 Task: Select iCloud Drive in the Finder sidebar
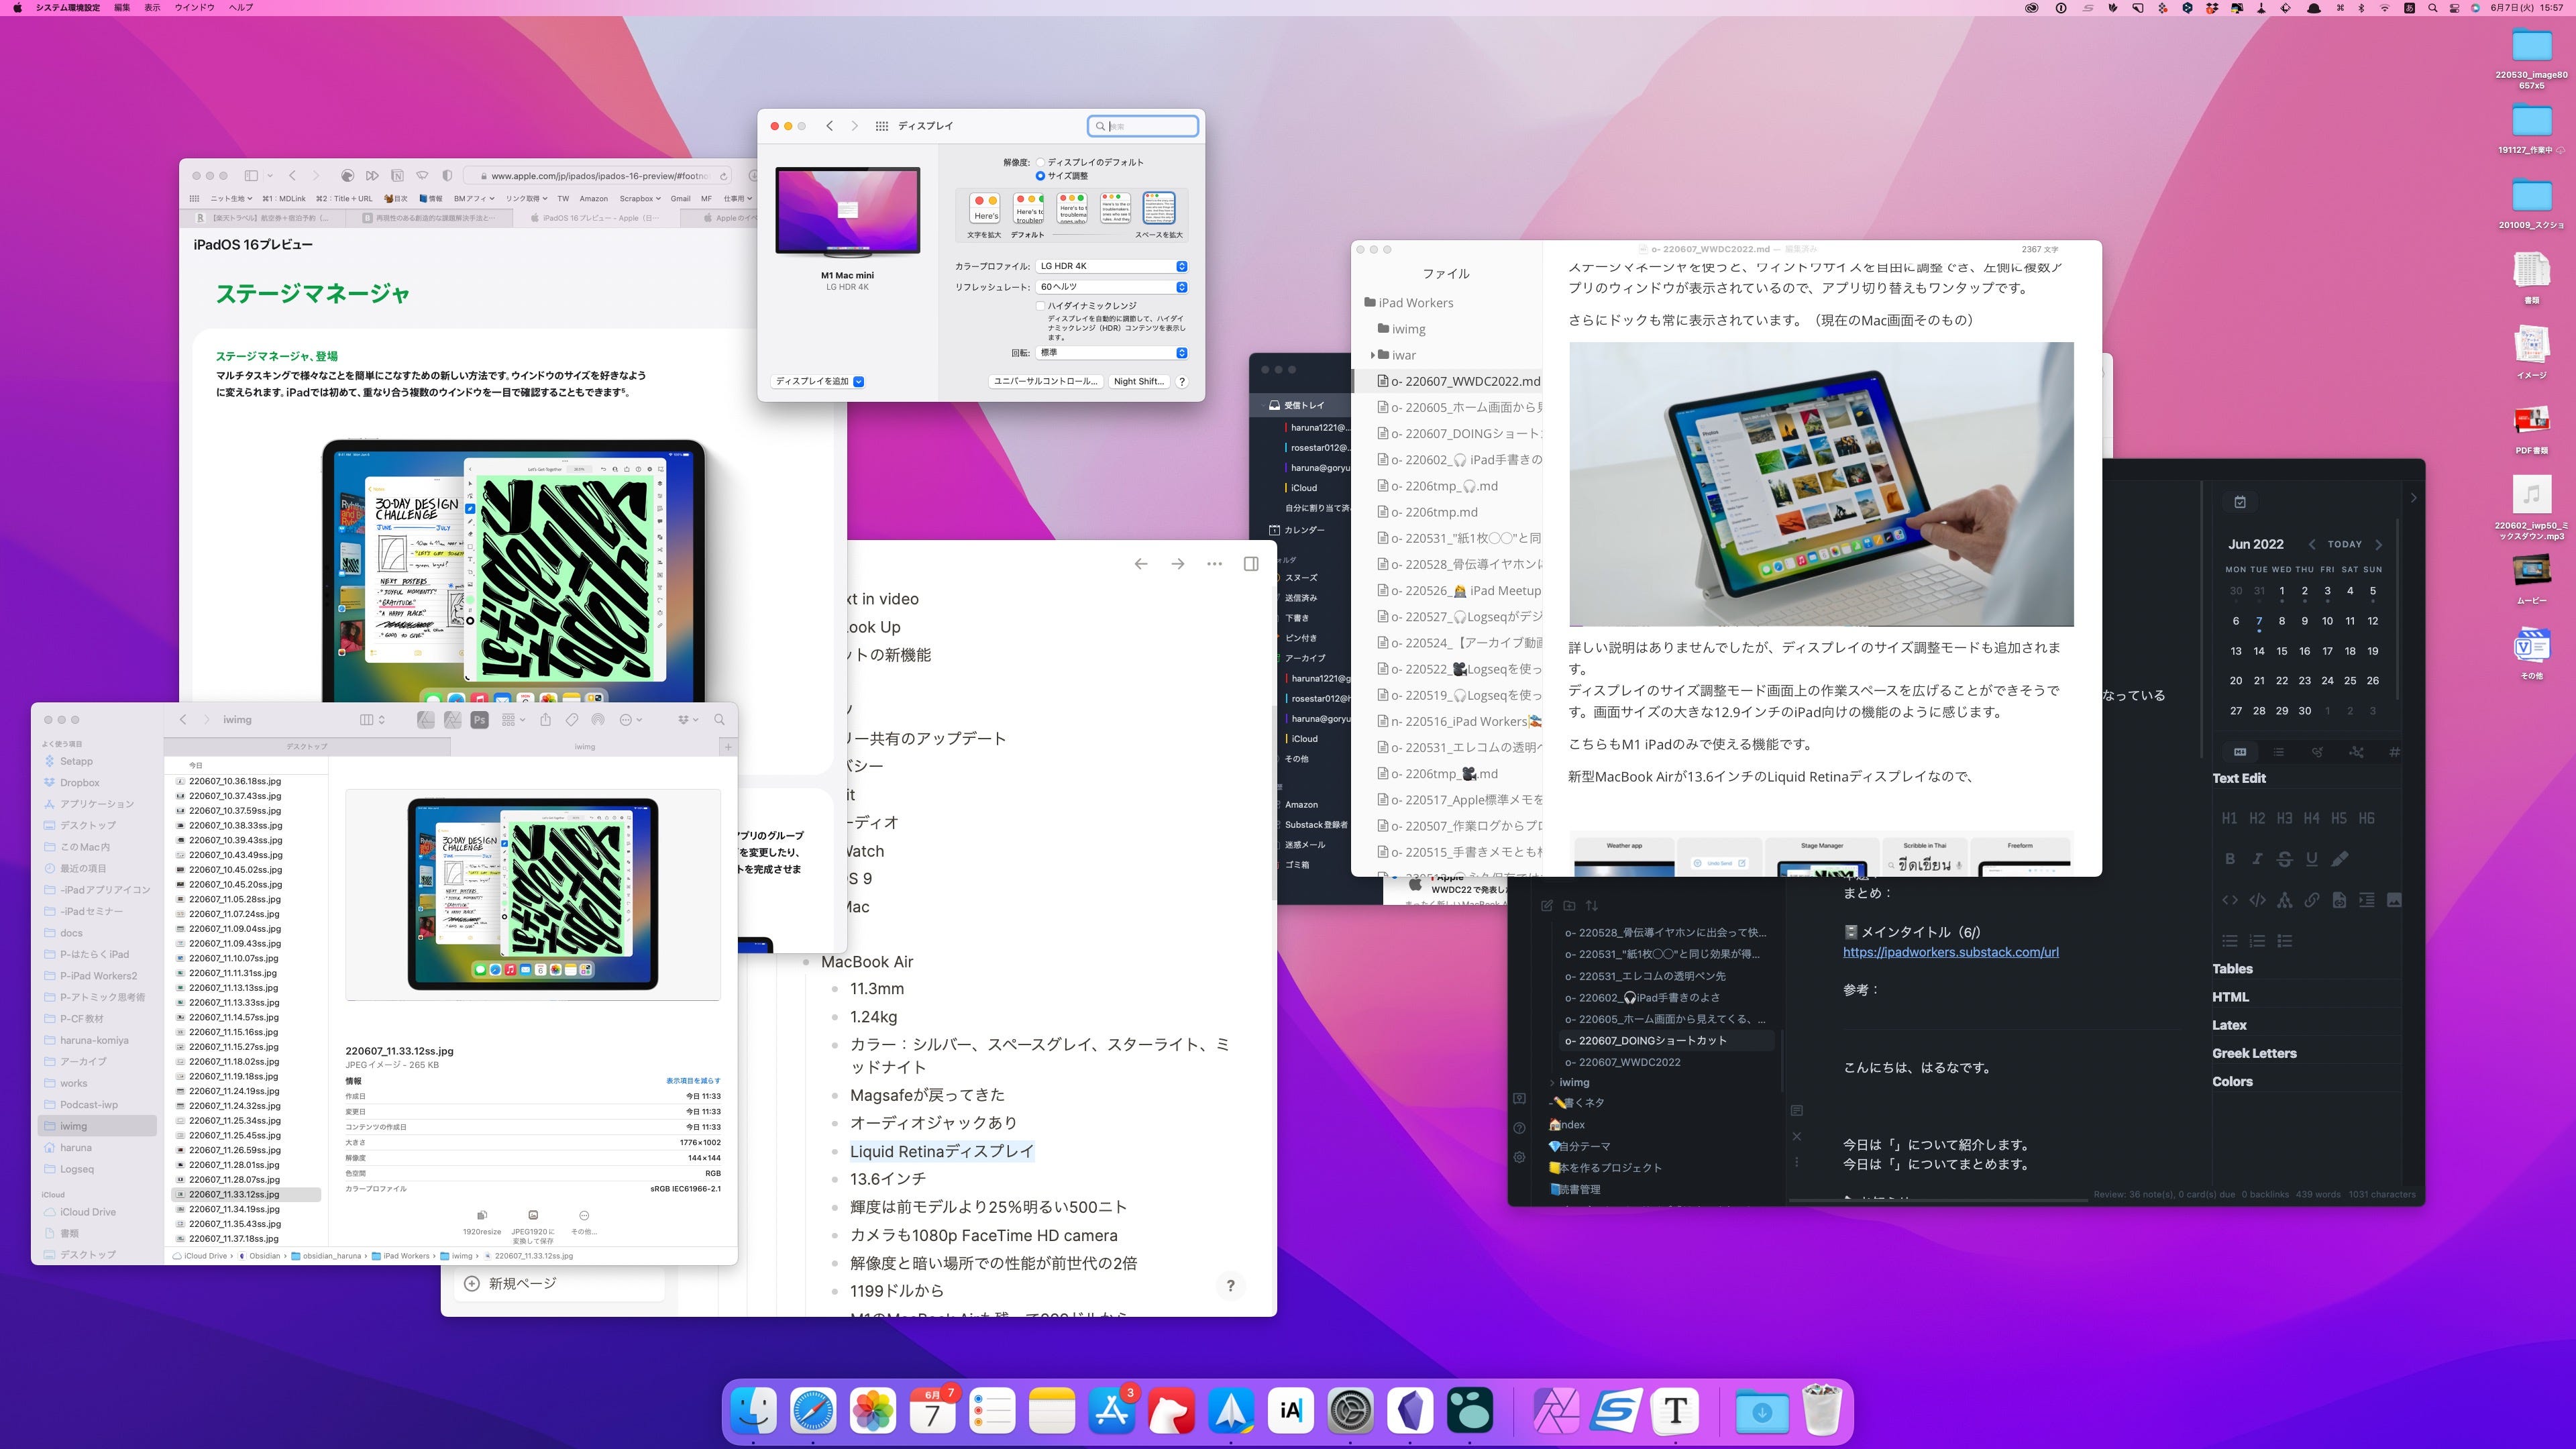click(88, 1212)
